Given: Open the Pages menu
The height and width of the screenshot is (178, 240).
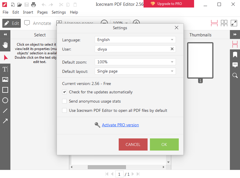Looking at the screenshot, I should tap(42, 12).
